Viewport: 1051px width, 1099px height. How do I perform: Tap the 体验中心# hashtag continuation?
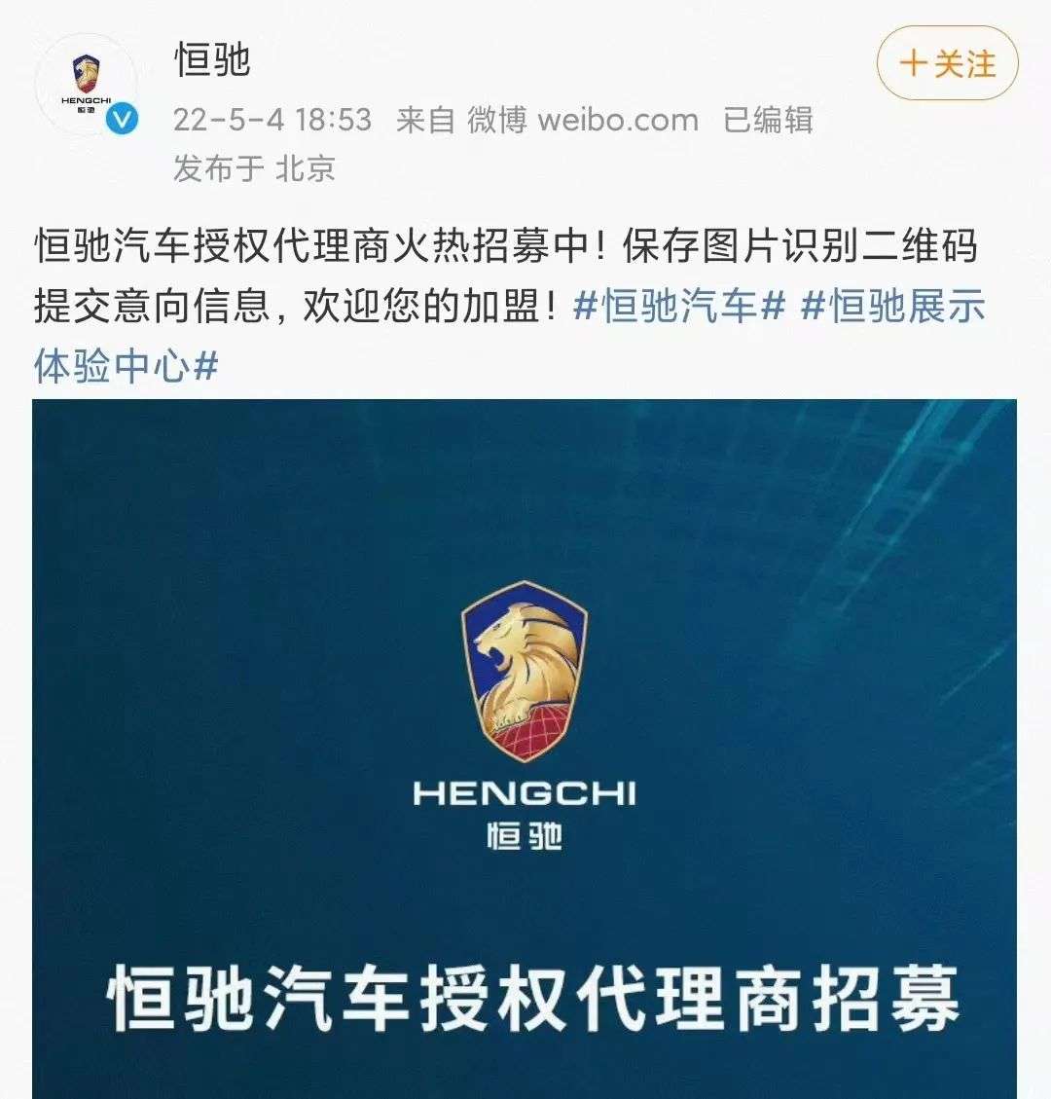click(x=127, y=366)
